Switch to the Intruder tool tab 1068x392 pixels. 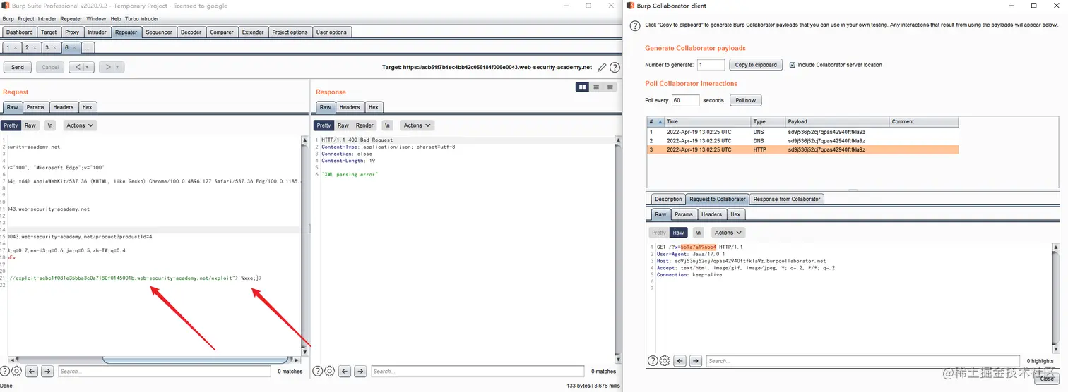(97, 32)
